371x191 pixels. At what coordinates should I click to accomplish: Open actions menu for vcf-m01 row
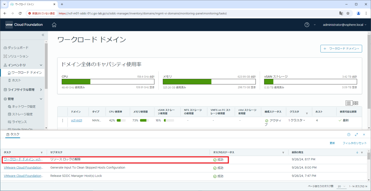[63, 121]
